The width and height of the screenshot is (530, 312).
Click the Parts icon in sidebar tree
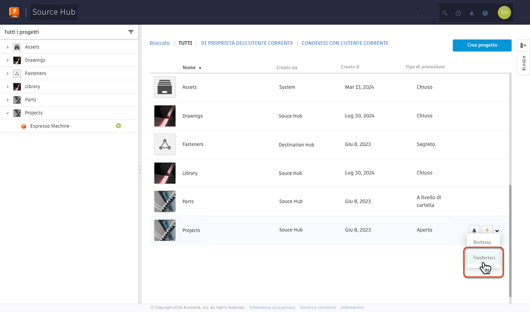(17, 99)
